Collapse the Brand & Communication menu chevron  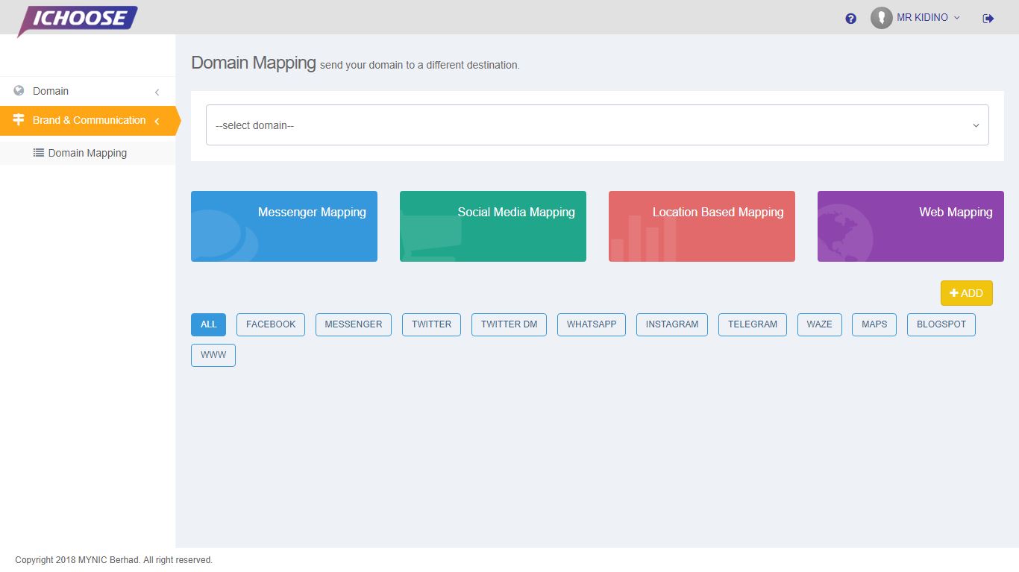tap(157, 121)
